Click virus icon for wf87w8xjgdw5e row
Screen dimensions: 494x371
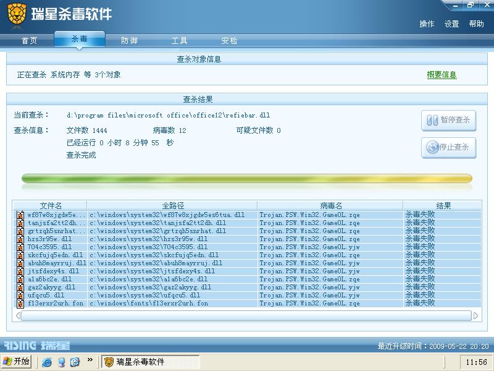click(20, 215)
